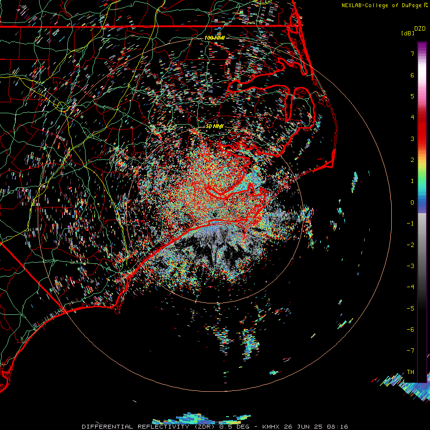Click the ZDR color scale bar
The height and width of the screenshot is (430, 430).
coord(422,212)
